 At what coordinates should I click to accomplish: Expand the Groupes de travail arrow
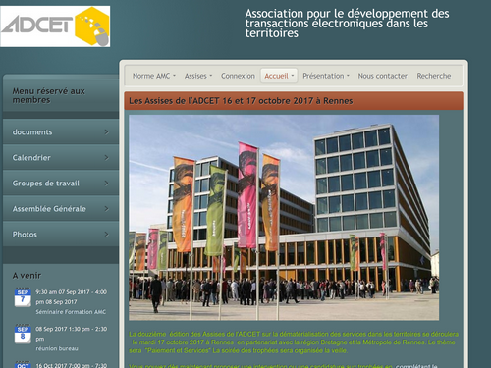tap(106, 183)
